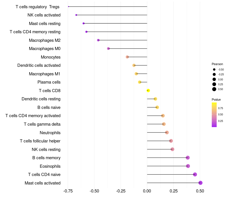Click the 0.00 x-axis tick label
Screen dimensions: 227x199
[147, 191]
